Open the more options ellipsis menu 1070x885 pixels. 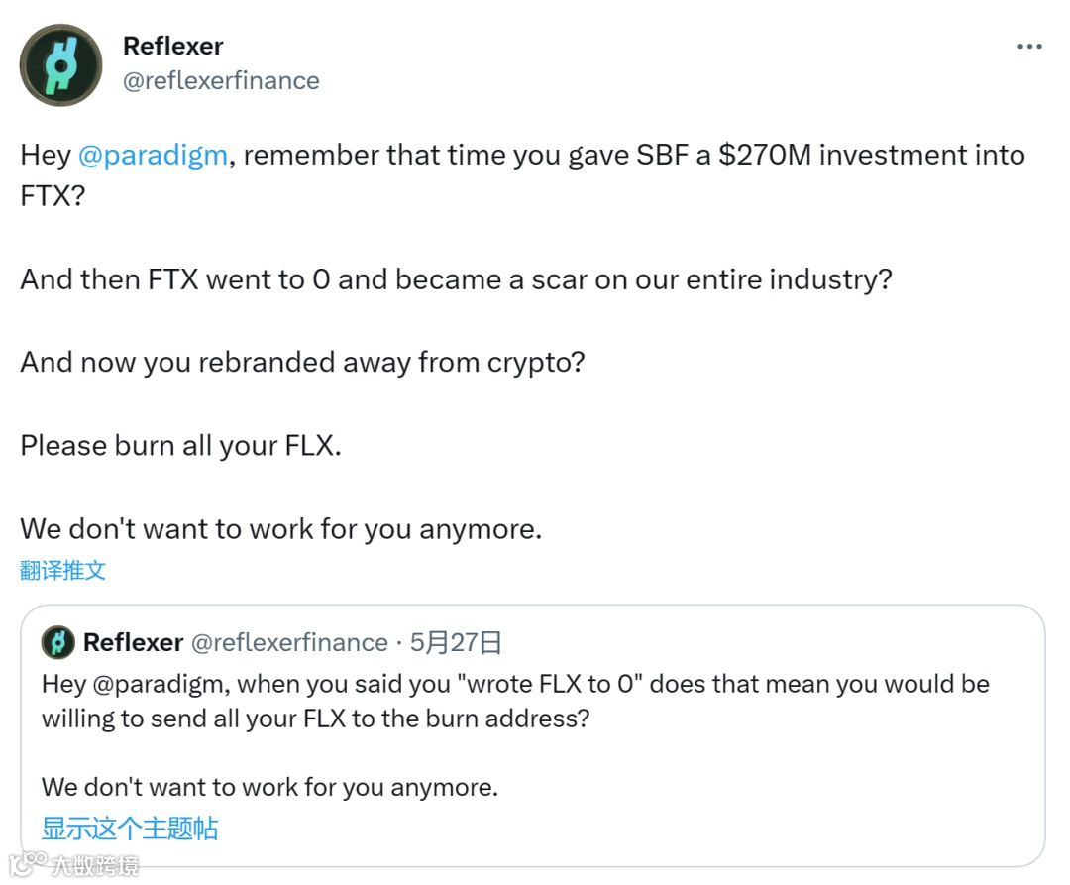(1029, 47)
